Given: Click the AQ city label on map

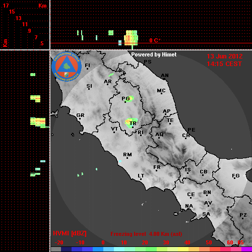Looking at the screenshot, I should pos(159,135).
